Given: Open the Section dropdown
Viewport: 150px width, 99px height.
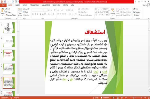Looking at the screenshot, I should pyautogui.click(x=26, y=15).
